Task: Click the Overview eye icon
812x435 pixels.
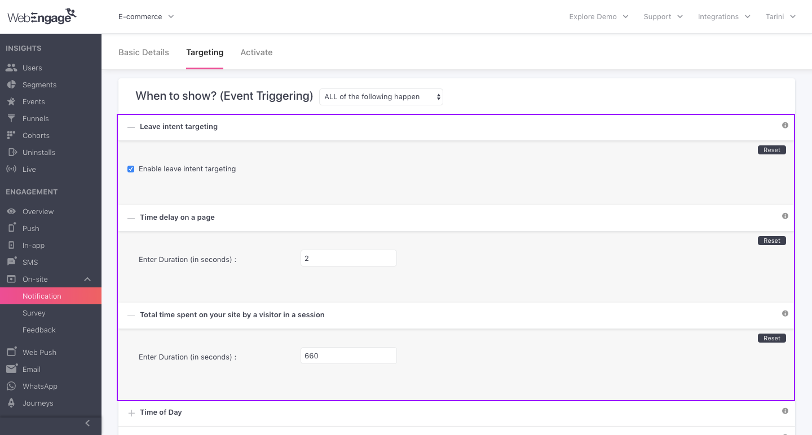Action: pos(11,211)
